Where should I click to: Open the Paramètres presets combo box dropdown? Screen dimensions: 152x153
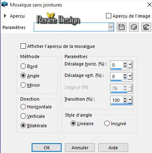[111, 27]
